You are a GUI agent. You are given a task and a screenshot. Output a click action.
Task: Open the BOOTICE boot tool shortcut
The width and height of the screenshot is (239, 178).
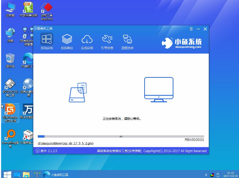pyautogui.click(x=10, y=86)
